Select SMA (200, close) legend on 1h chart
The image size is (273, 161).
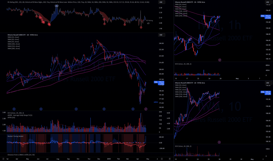(x=181, y=16)
